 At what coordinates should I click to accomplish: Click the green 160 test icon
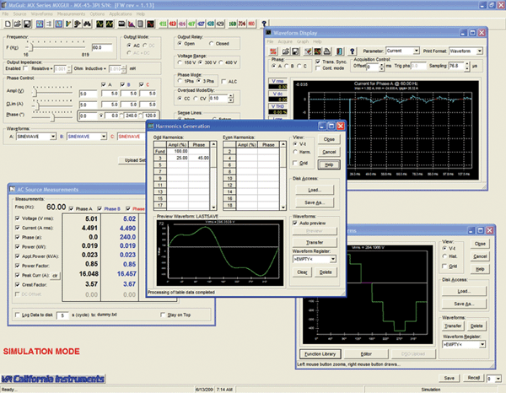tap(233, 24)
